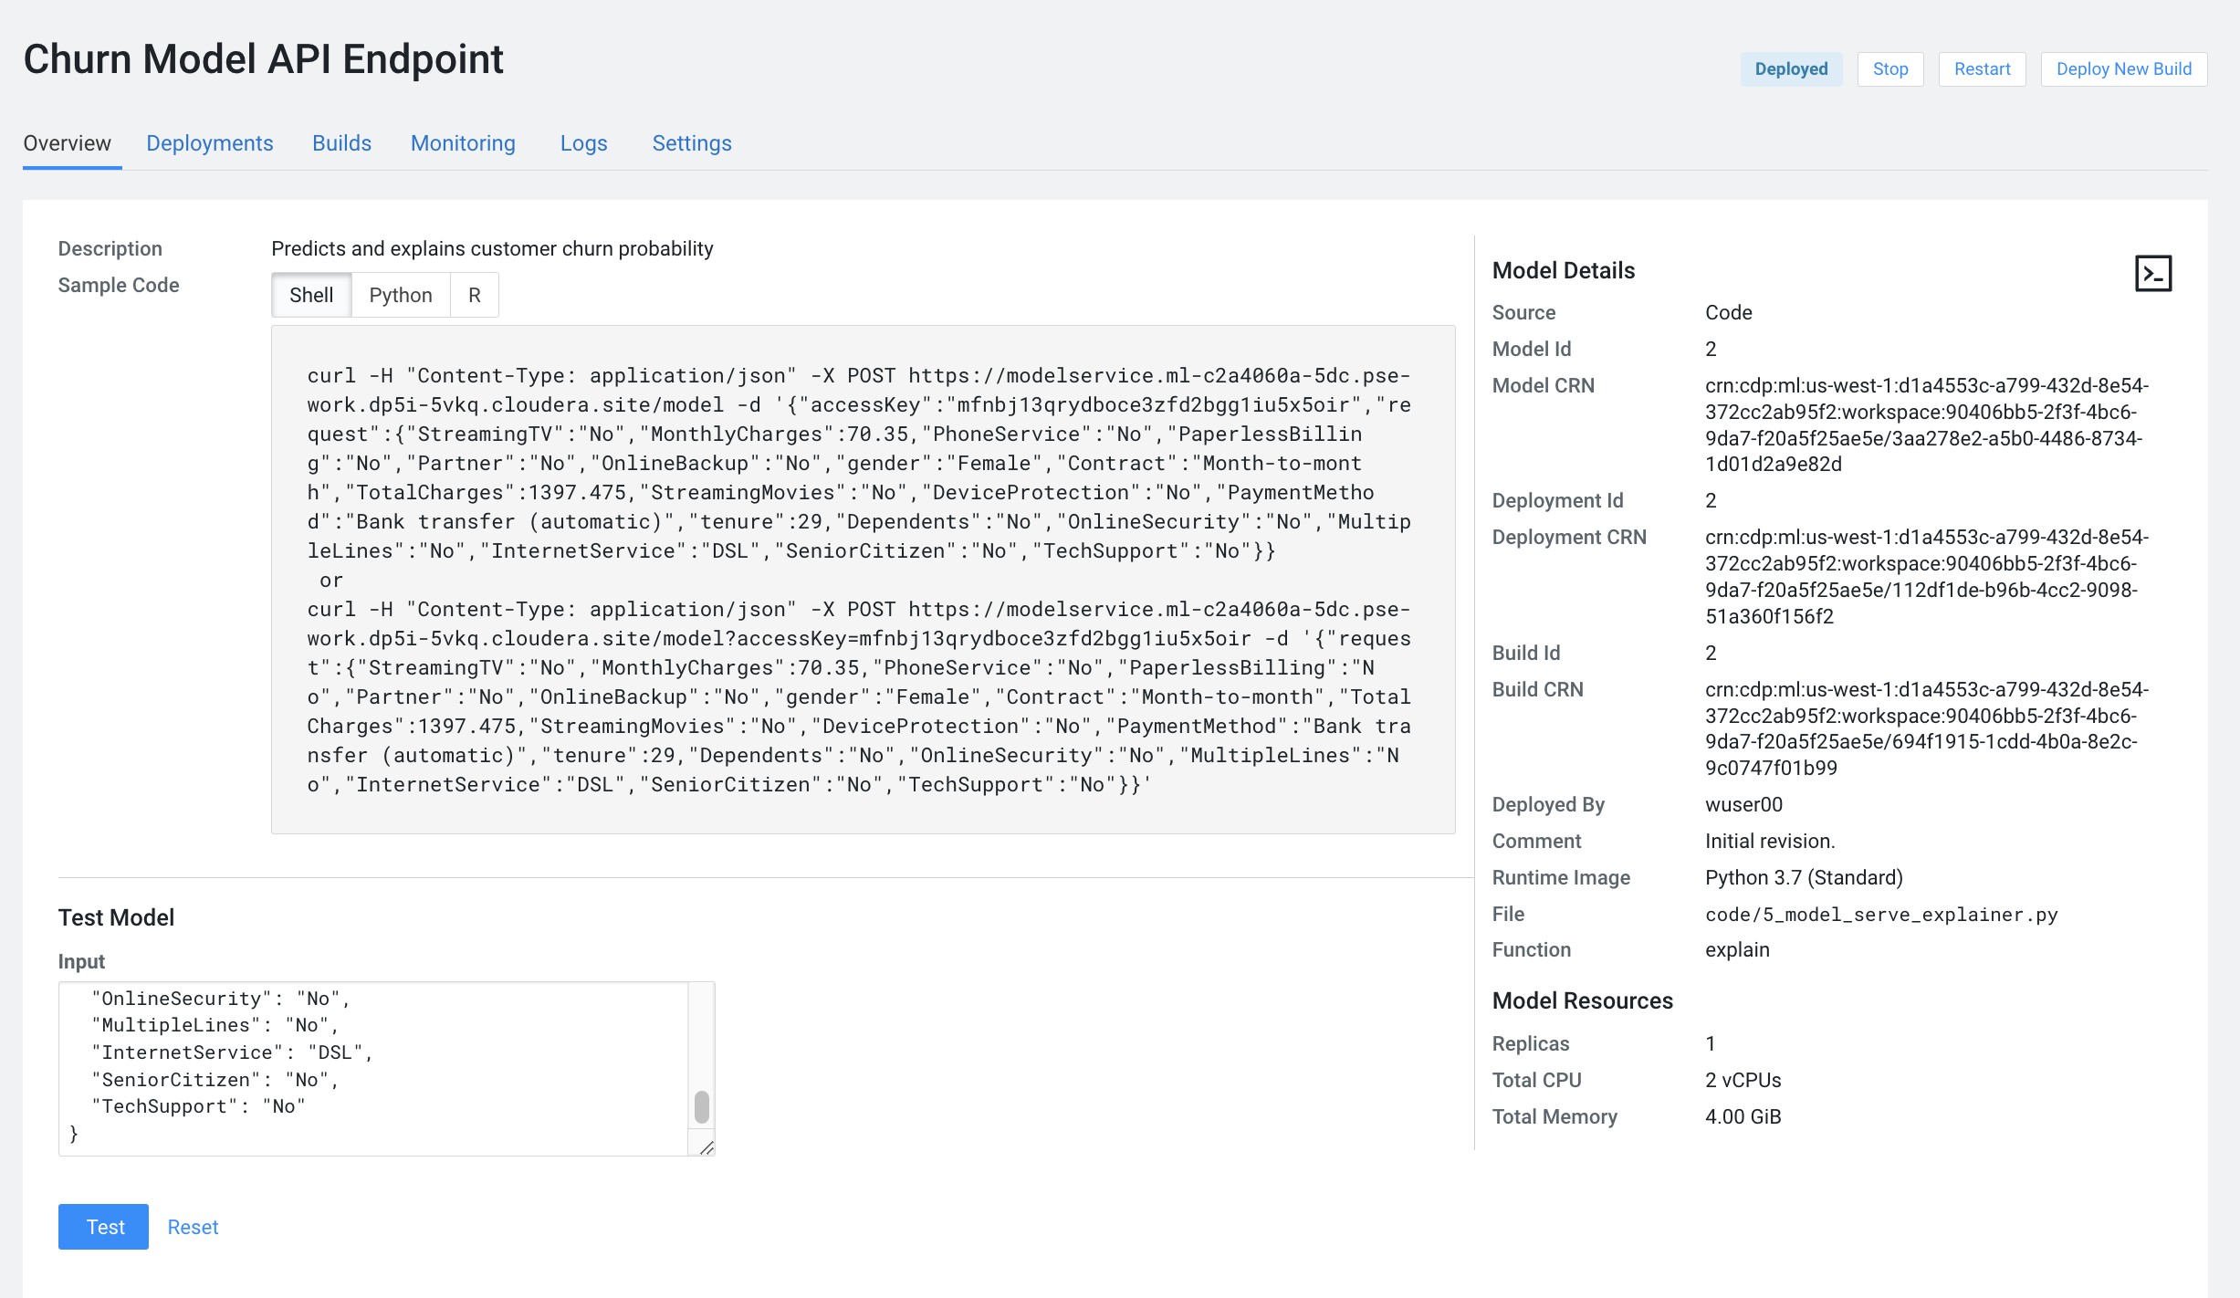
Task: Click the Reset link
Action: tap(193, 1227)
